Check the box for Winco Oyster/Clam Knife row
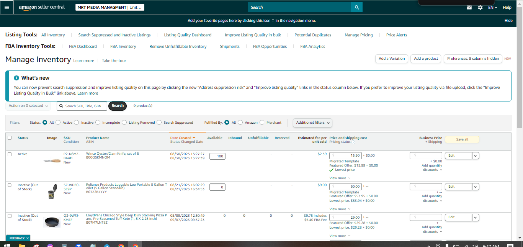This screenshot has width=523, height=247. click(x=10, y=154)
